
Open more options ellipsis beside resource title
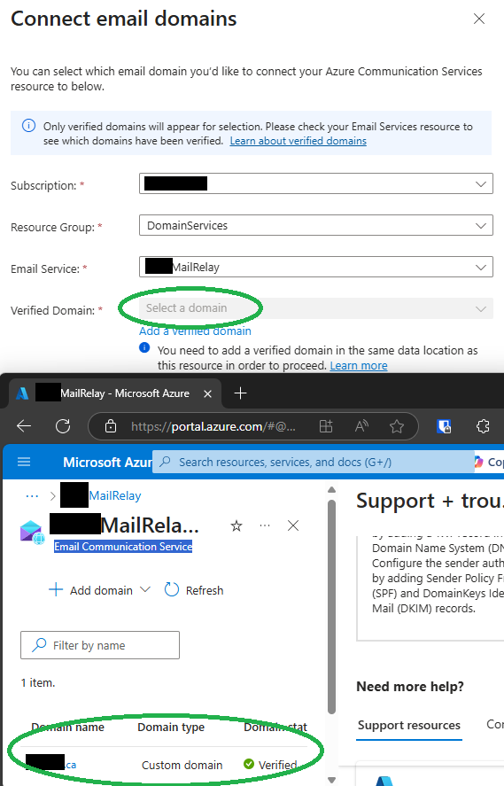265,525
